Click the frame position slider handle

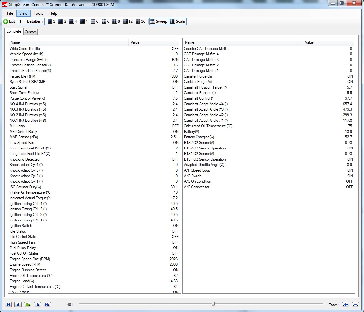click(213, 304)
